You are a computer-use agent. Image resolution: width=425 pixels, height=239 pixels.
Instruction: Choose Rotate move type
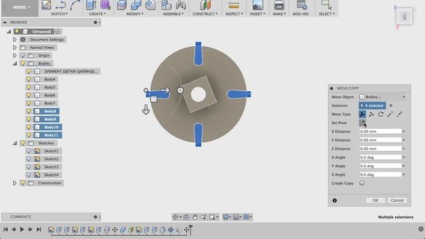tap(381, 114)
